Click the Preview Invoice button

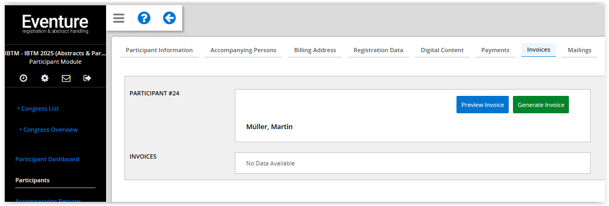(x=482, y=105)
